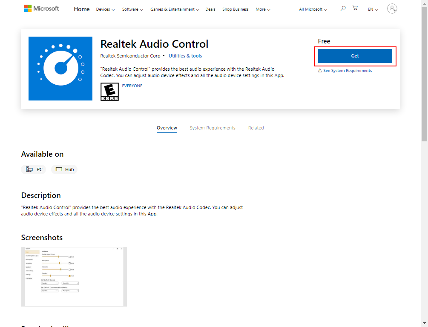Open the EN language selector

[x=372, y=9]
